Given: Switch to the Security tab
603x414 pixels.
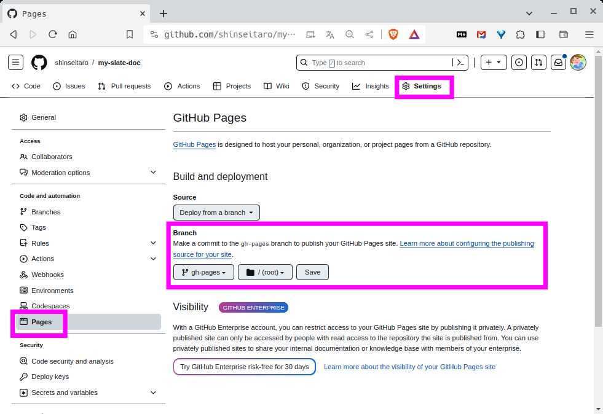Looking at the screenshot, I should pos(321,86).
